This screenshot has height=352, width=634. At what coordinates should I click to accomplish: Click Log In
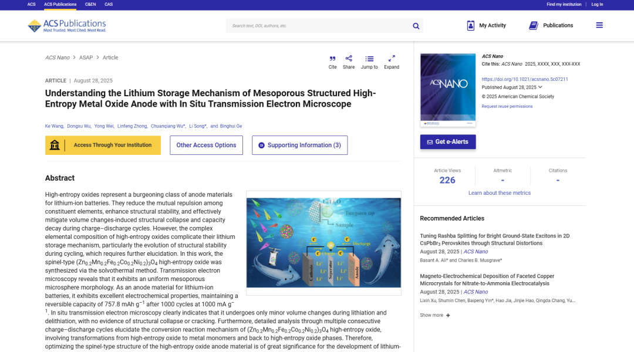click(x=597, y=5)
